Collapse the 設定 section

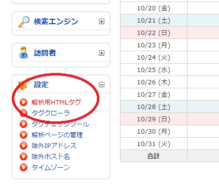point(101,84)
